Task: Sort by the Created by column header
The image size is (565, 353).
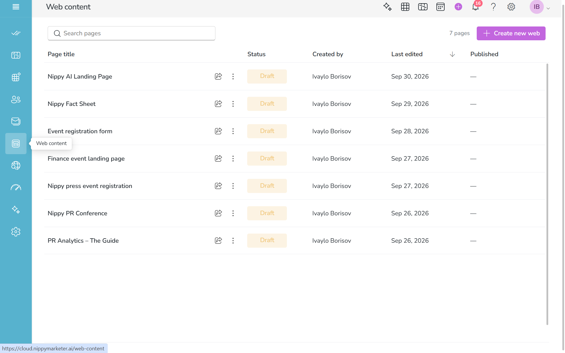Action: 328,54
